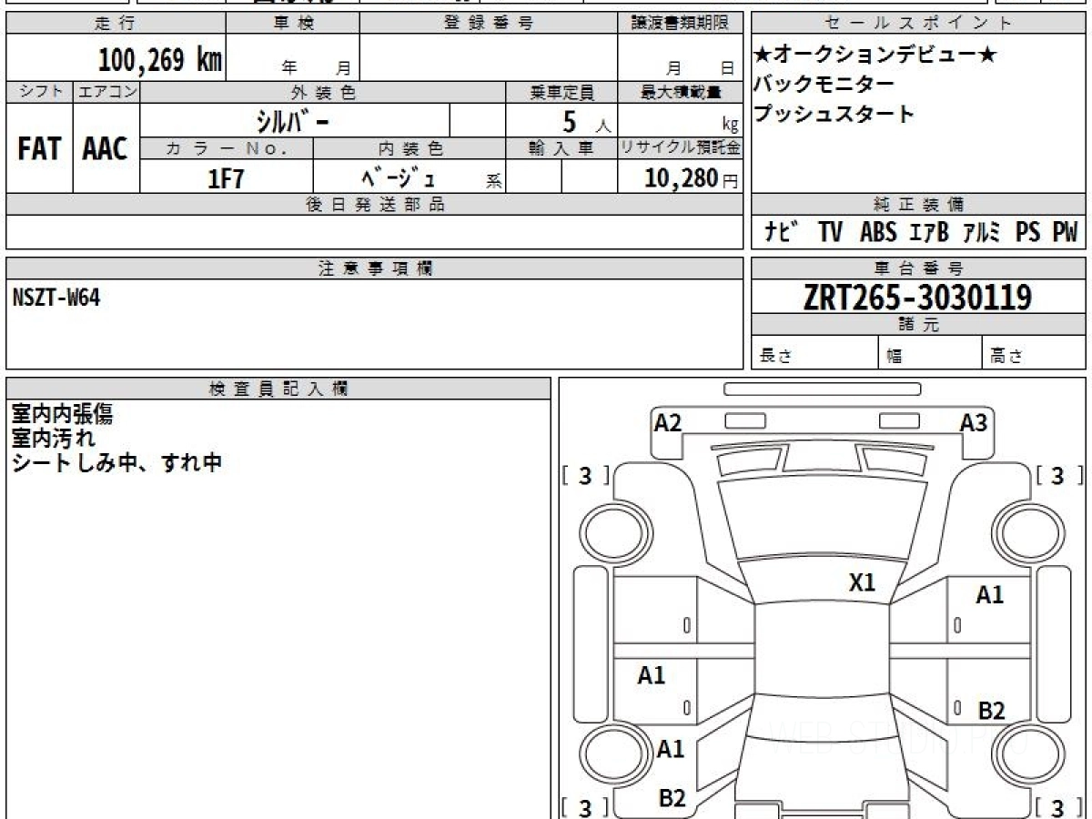Select the エアB equipment label
Screen dimensions: 1092x819
pyautogui.click(x=929, y=233)
